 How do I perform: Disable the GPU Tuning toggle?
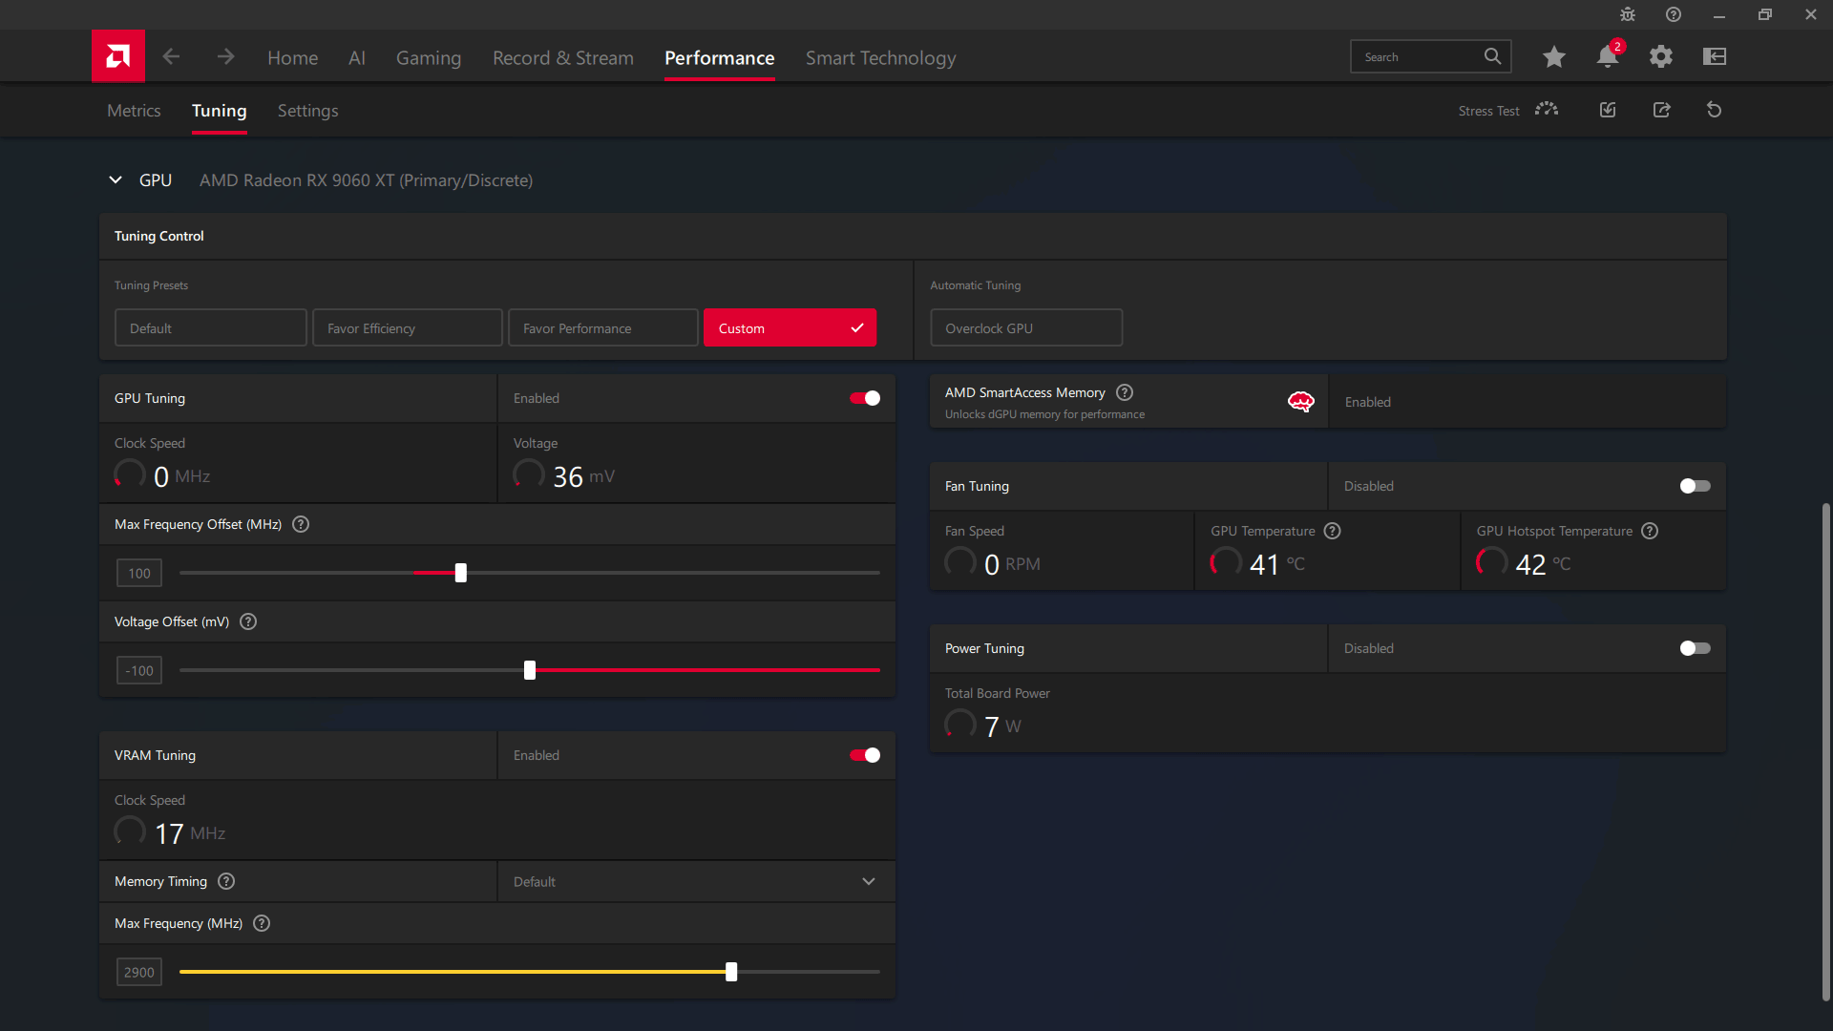(865, 398)
